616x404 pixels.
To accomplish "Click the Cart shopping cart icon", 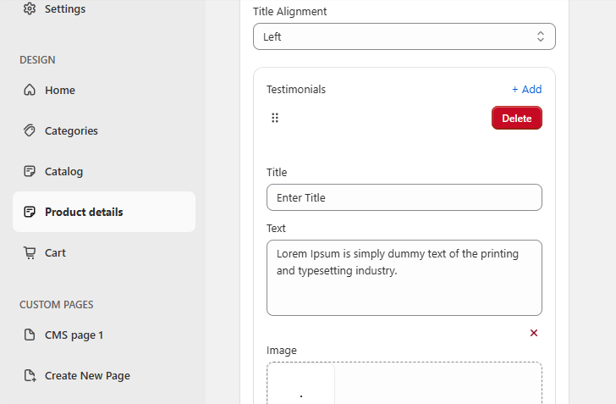I will (30, 252).
